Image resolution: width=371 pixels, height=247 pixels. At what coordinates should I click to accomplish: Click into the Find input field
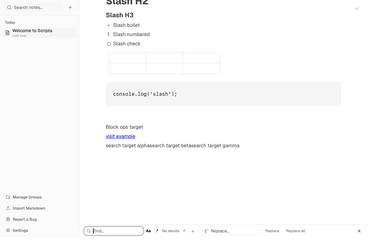(114, 231)
